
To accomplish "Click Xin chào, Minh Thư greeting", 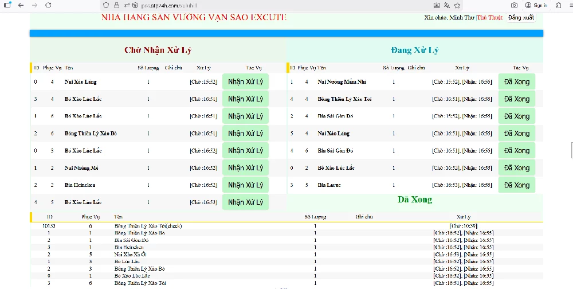I will [449, 18].
